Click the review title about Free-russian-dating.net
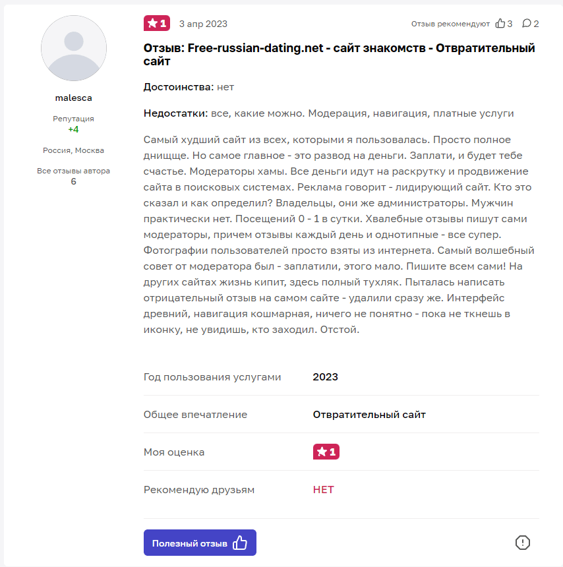Image resolution: width=563 pixels, height=567 pixels. 340,55
